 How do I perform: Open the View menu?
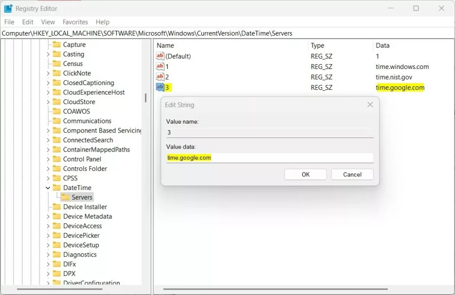[48, 22]
